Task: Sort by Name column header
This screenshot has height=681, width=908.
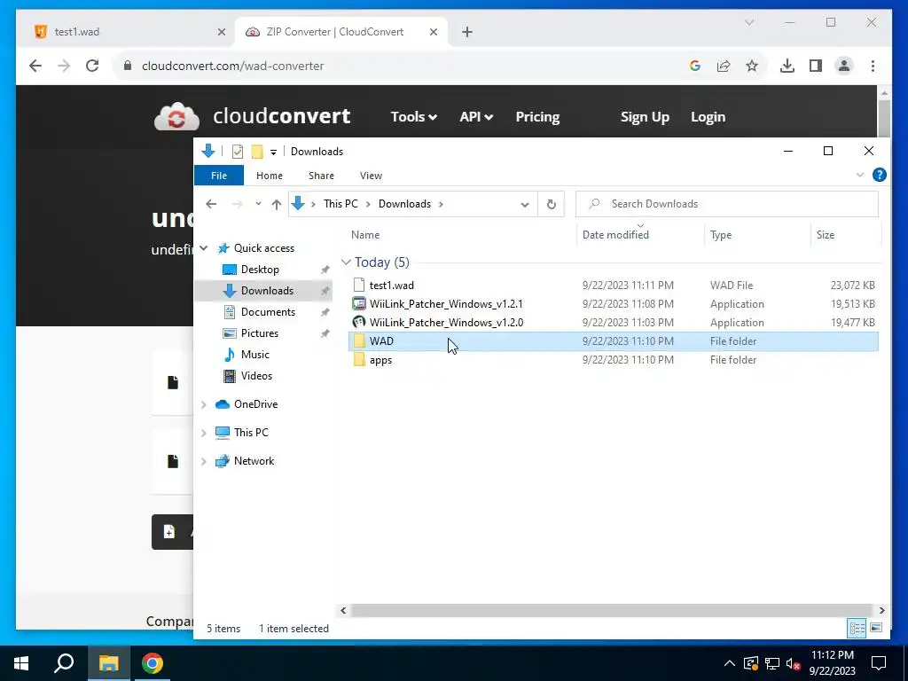Action: tap(461, 234)
